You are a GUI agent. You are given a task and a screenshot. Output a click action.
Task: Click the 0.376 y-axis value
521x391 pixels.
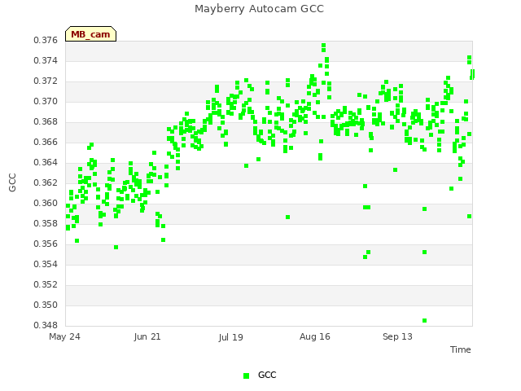[x=46, y=40]
